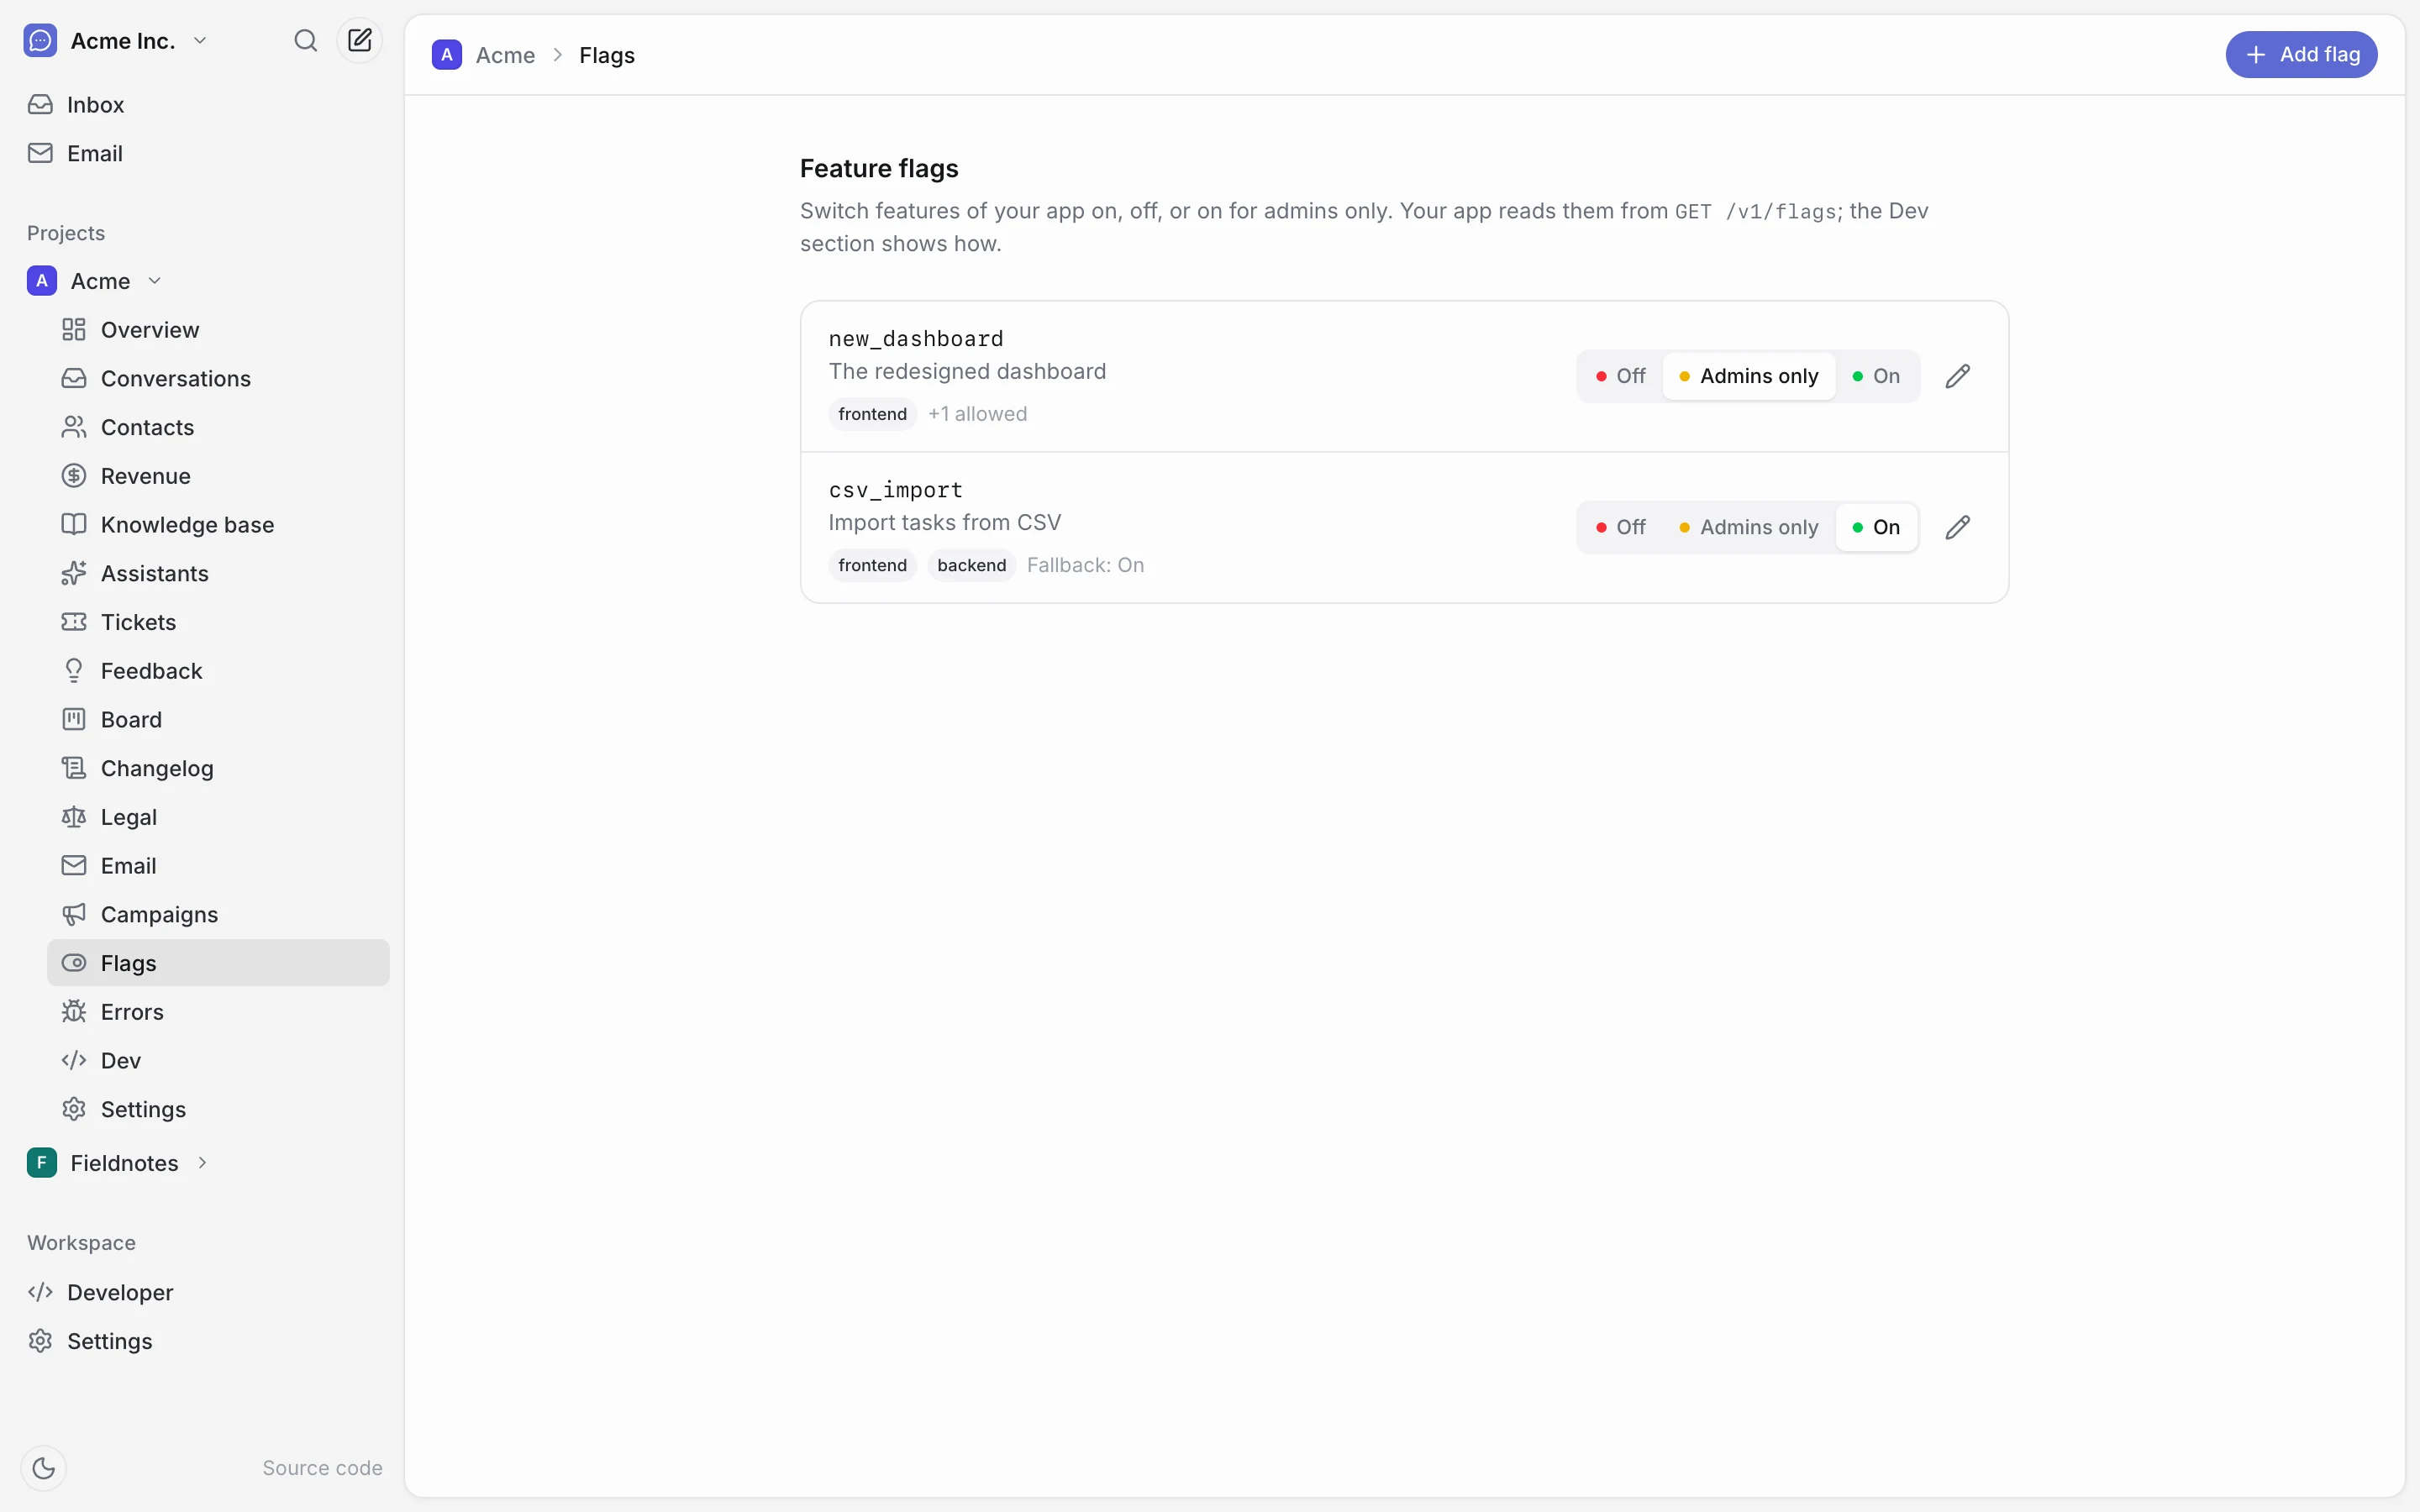Open project Email under Legal
This screenshot has width=2420, height=1512.
coord(218,865)
